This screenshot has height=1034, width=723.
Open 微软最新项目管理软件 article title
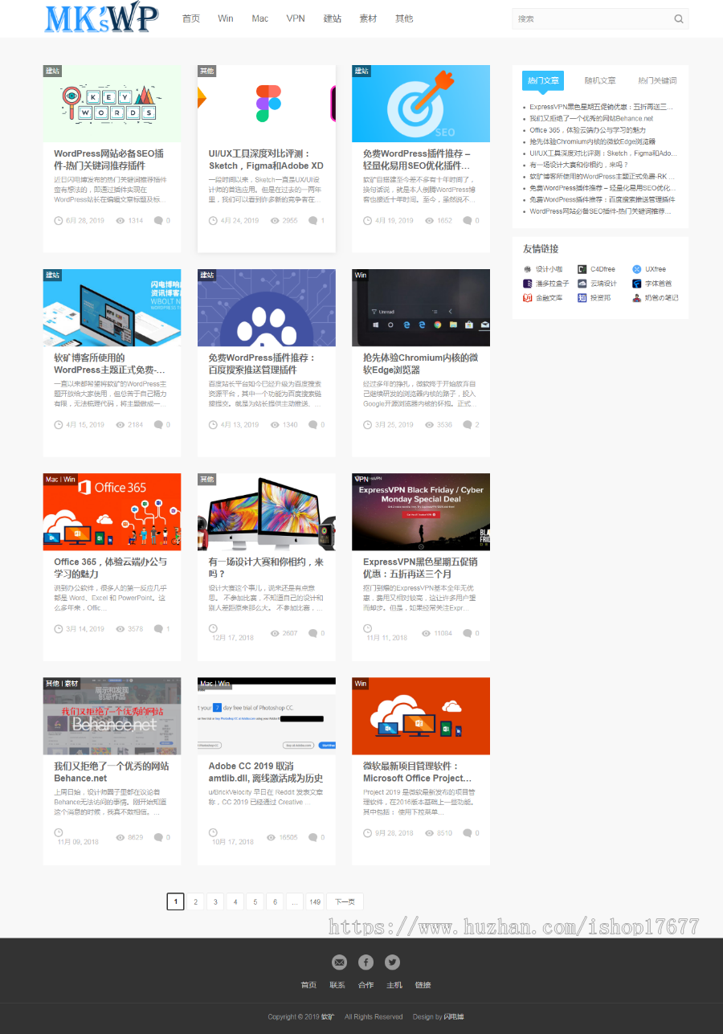point(417,771)
